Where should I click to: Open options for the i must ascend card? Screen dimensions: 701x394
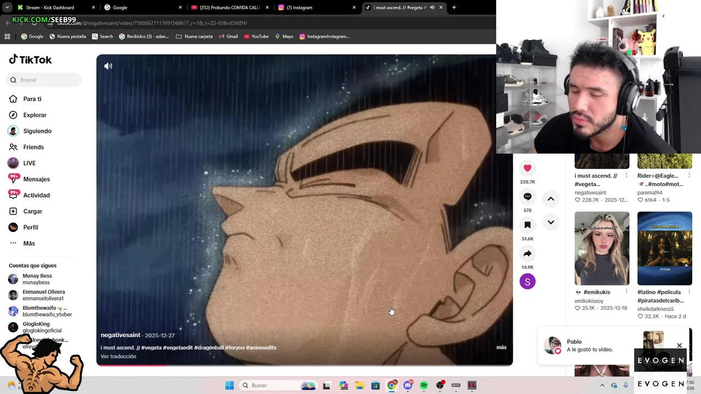click(x=627, y=176)
